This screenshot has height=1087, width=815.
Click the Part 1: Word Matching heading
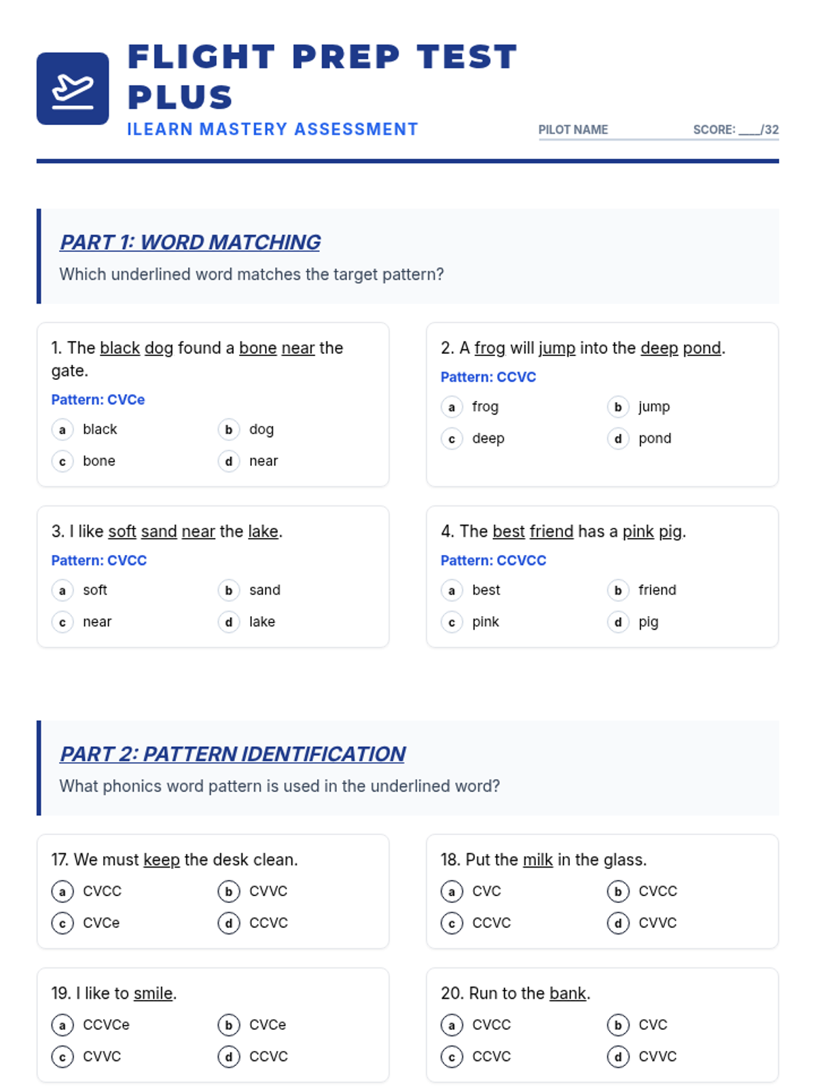tap(190, 243)
